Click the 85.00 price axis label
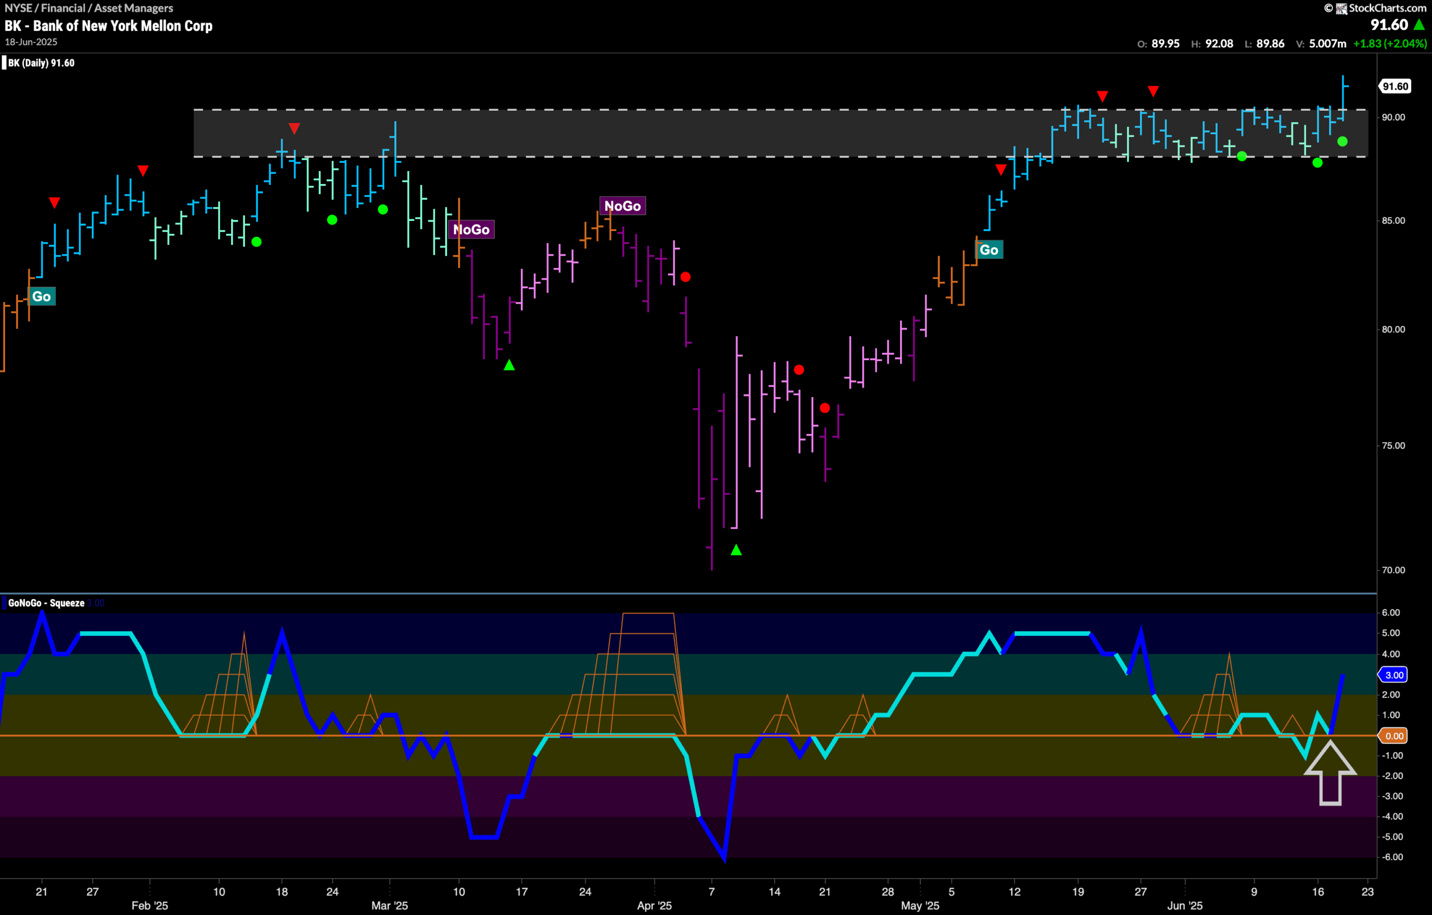1432x915 pixels. (x=1393, y=220)
